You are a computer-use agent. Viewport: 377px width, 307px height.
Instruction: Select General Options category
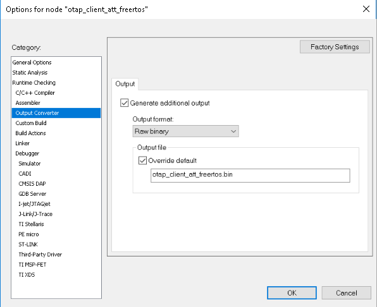32,63
